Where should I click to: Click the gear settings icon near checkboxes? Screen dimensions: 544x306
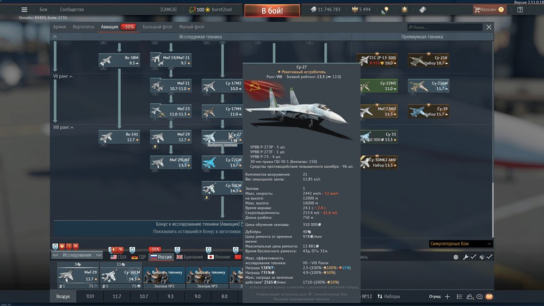click(456, 257)
